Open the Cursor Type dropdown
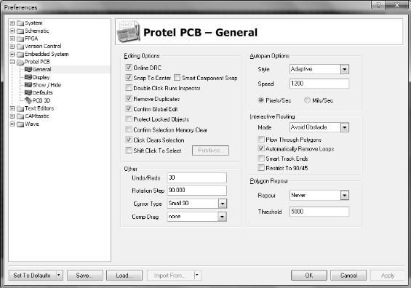Image resolution: width=411 pixels, height=288 pixels. coord(223,204)
